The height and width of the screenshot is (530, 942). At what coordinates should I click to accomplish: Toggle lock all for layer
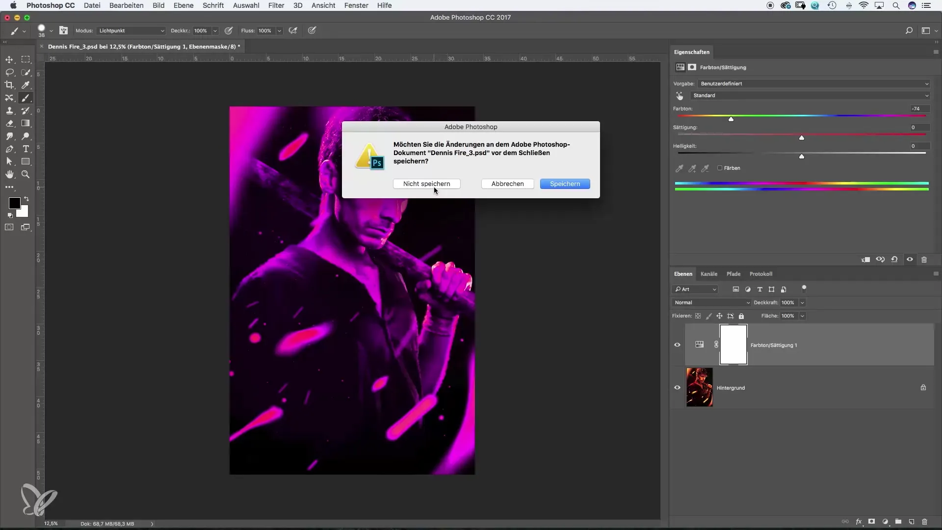pos(741,316)
